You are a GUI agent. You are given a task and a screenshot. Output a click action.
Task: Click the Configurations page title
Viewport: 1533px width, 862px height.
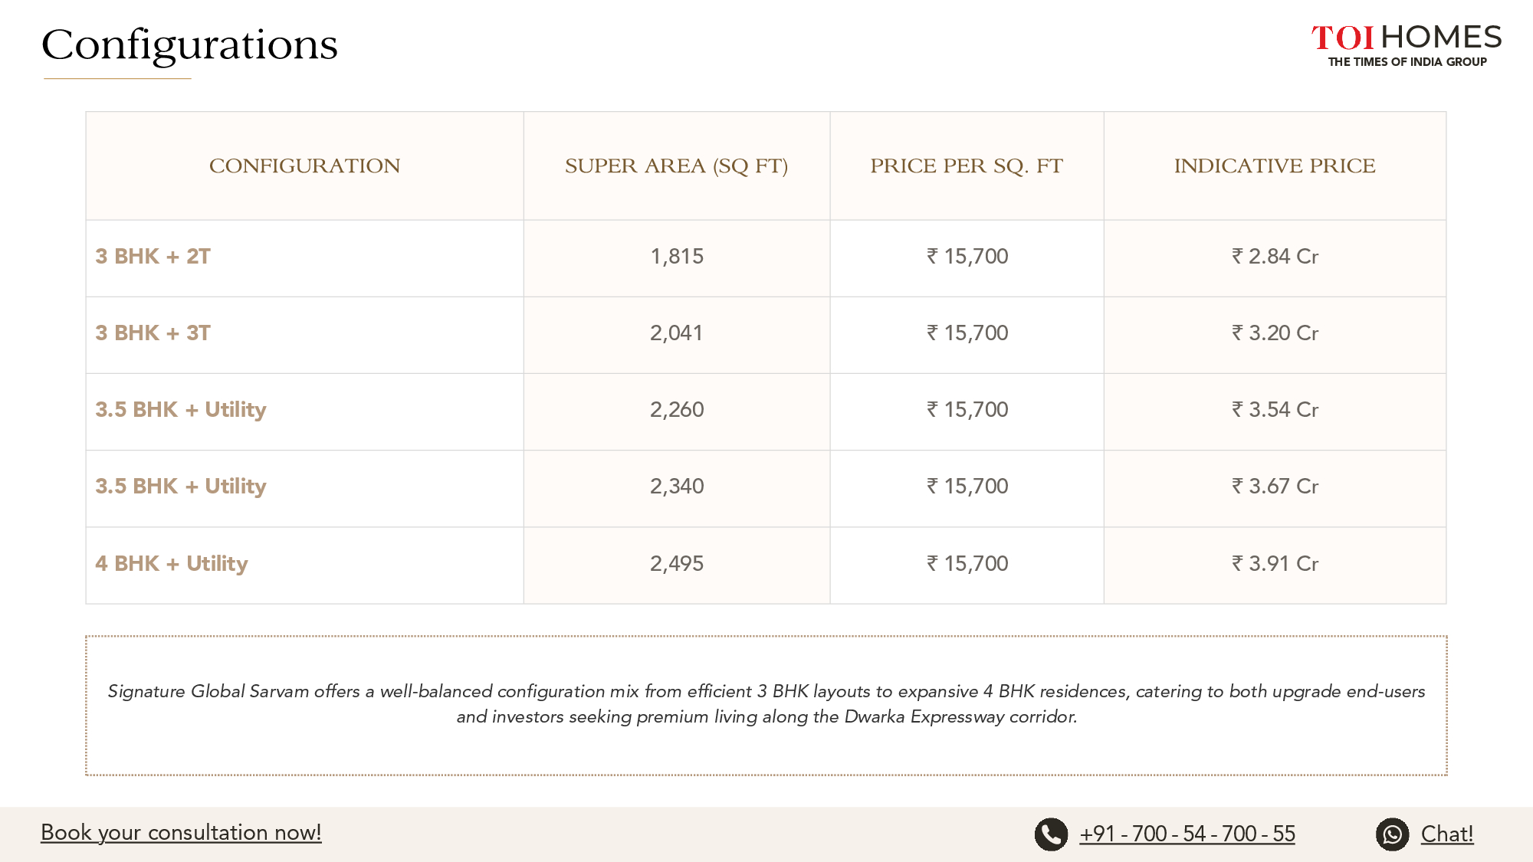click(189, 46)
